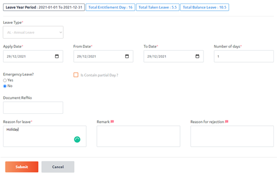Click into the Number of days field

coord(243,56)
